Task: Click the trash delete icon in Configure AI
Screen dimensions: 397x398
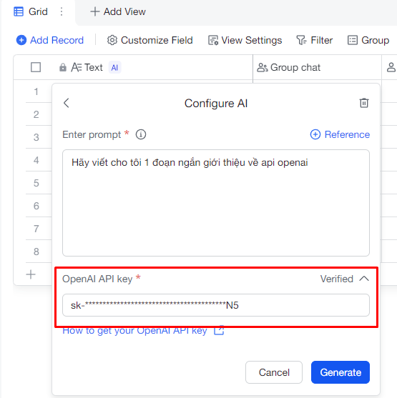Action: click(363, 103)
